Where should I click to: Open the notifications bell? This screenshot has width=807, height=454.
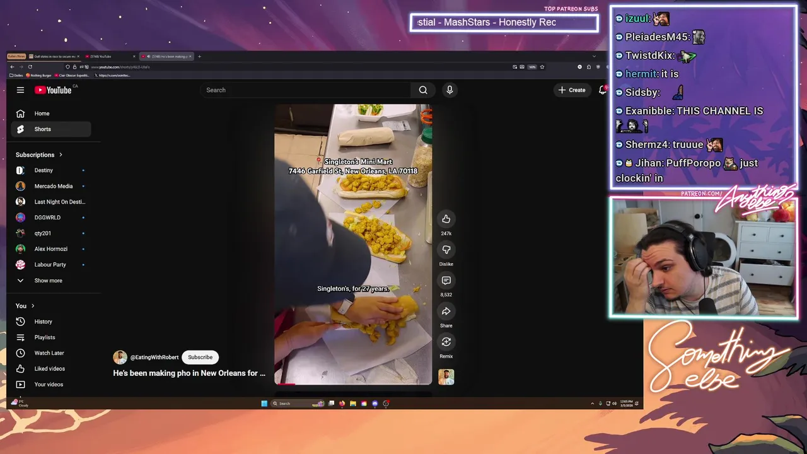coord(602,90)
